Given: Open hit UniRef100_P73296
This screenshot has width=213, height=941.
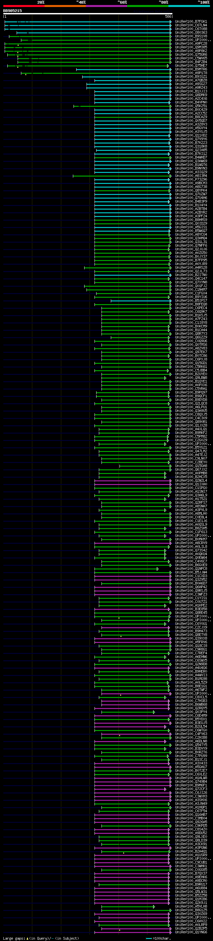Looking at the screenshot, I should point(191,179).
